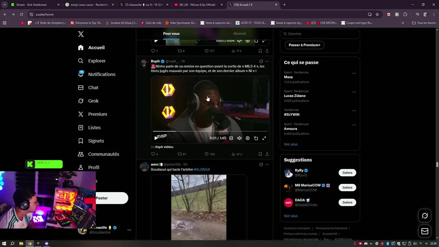Open the Explorer page
This screenshot has width=439, height=247.
[92, 61]
